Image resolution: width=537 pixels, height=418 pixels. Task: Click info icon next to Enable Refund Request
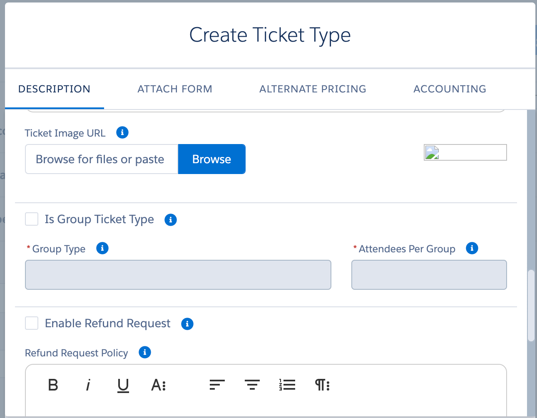click(187, 324)
